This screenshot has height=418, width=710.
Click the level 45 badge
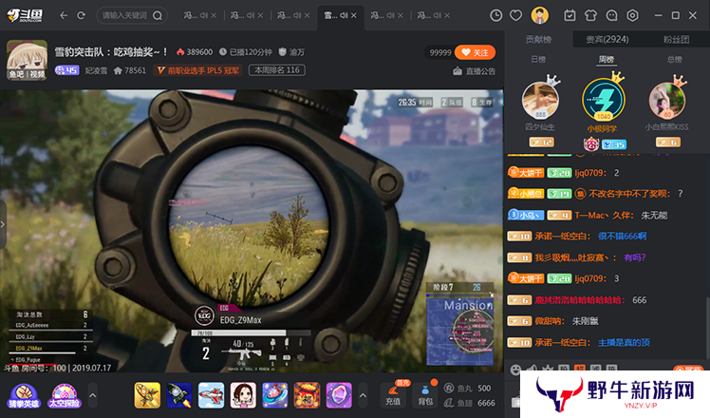tap(67, 70)
